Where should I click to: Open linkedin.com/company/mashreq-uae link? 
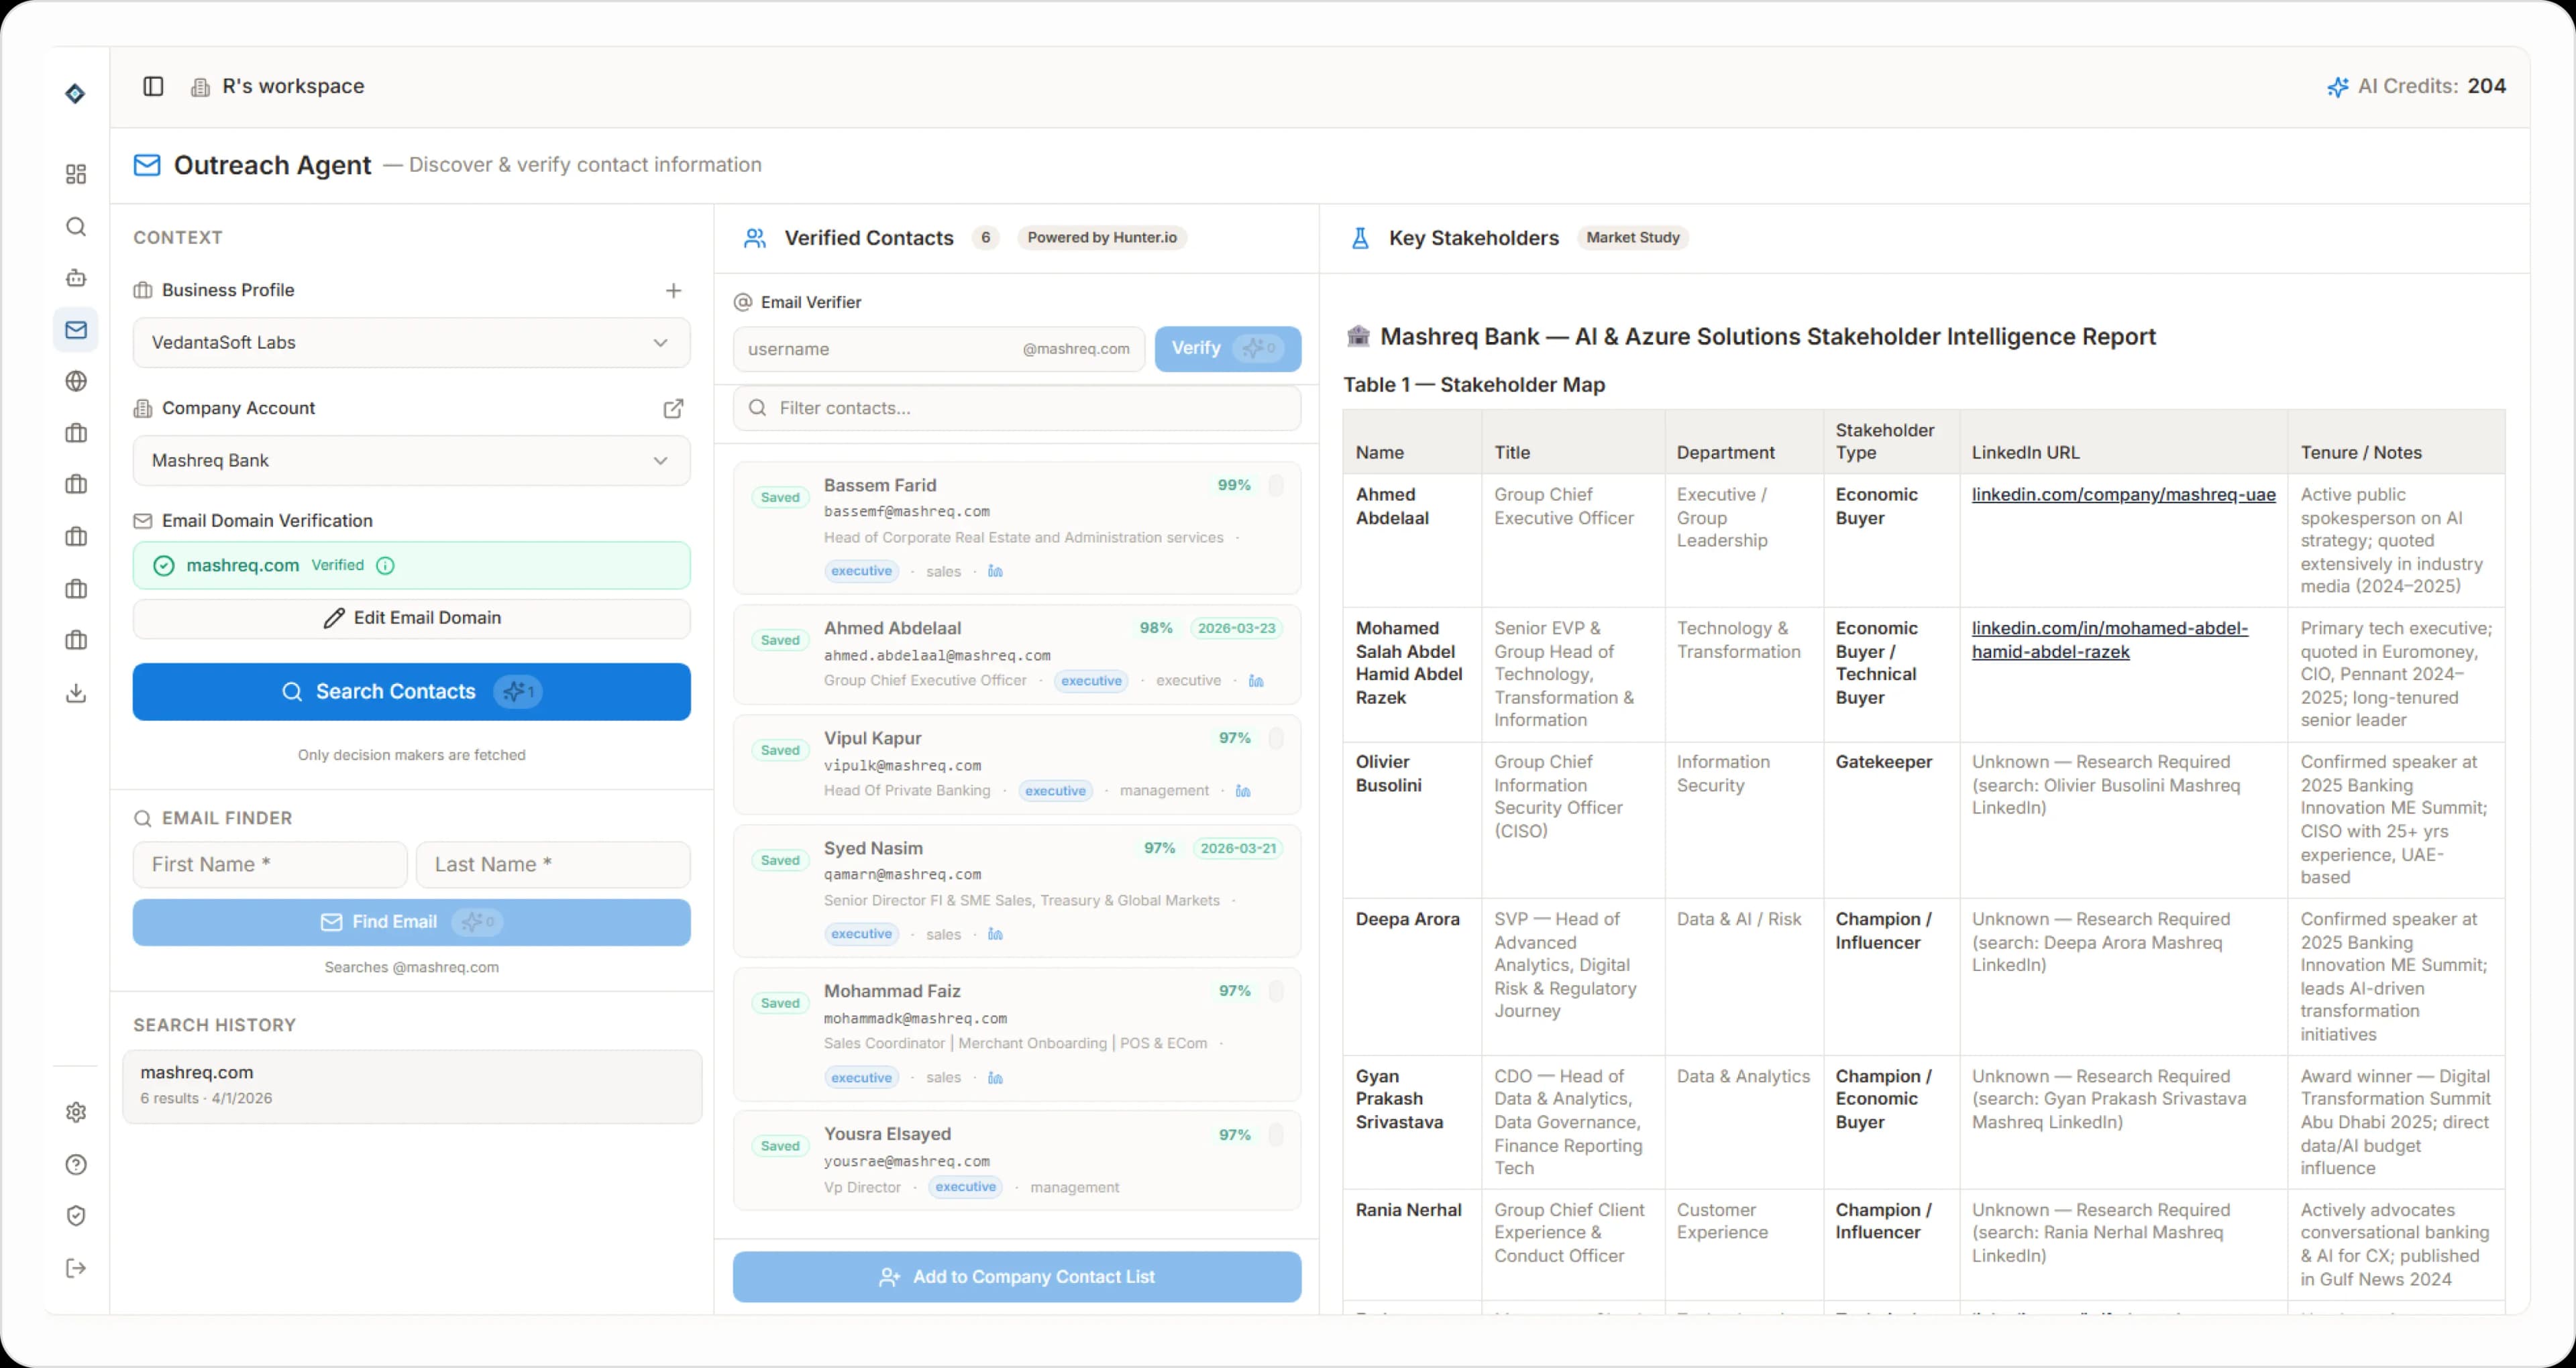[x=2123, y=494]
